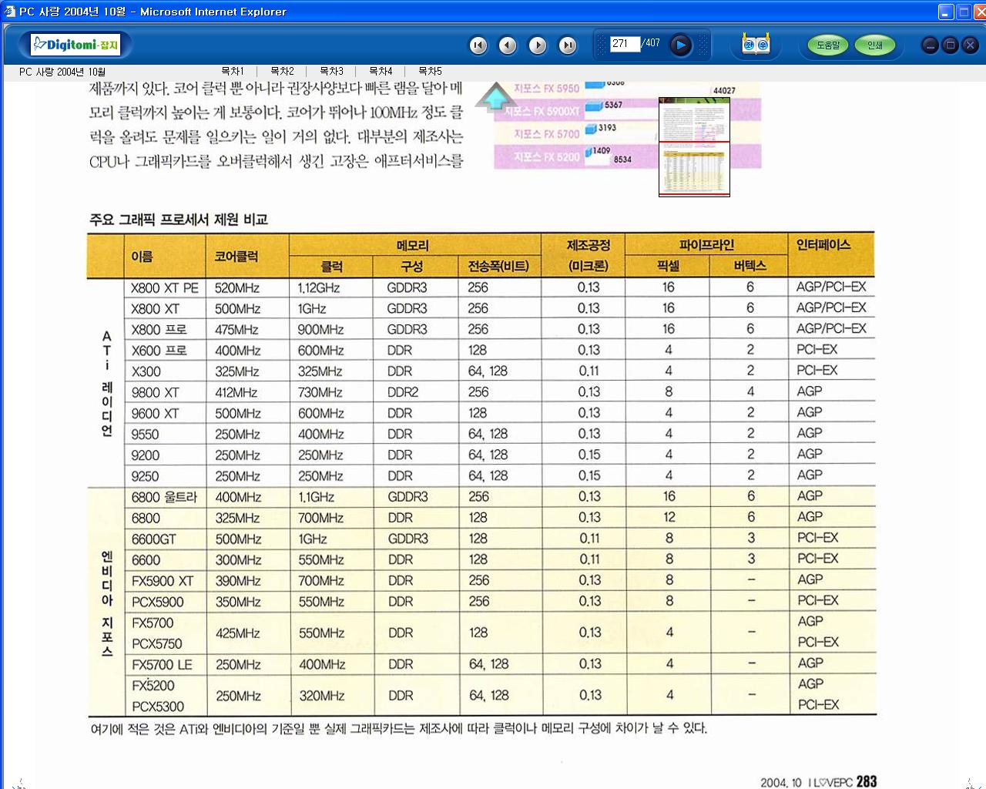Click the bottom-left page corner arrow
The height and width of the screenshot is (789, 986).
pos(18,784)
